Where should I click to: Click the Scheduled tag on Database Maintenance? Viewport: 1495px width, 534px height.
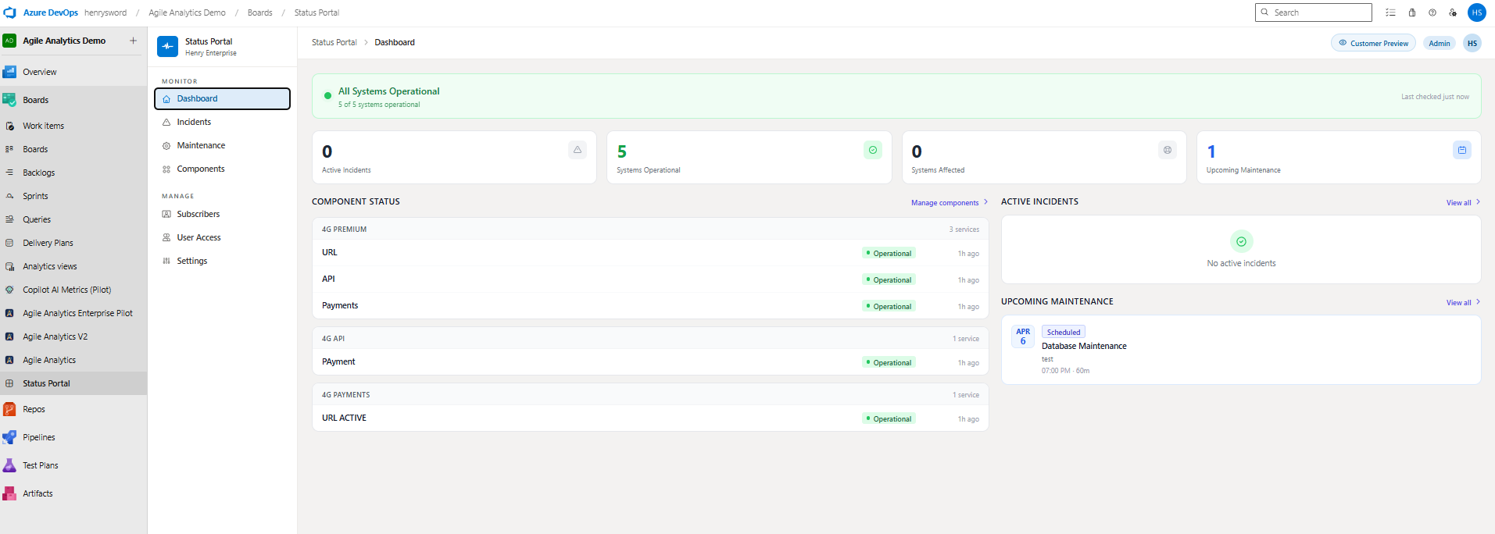coord(1063,332)
